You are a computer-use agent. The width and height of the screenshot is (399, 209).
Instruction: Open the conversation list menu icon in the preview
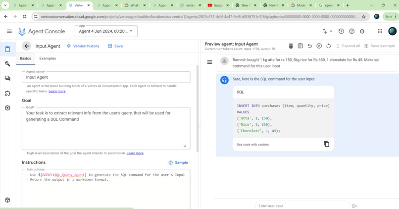coord(209,62)
